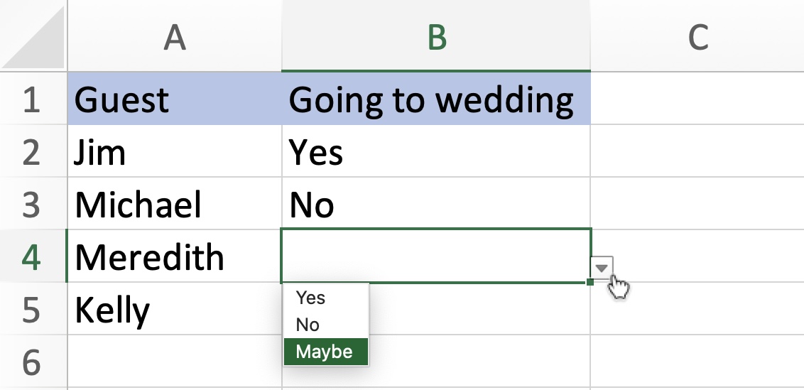Open the dropdown arrow beside cell B4
The width and height of the screenshot is (804, 390).
coord(602,268)
